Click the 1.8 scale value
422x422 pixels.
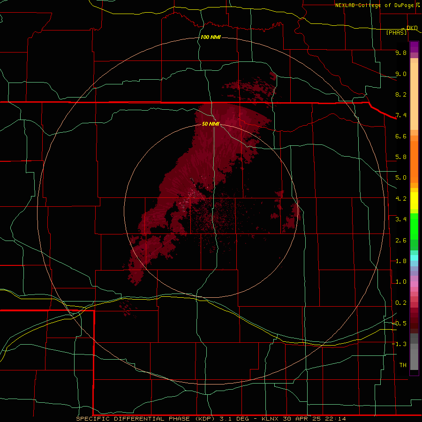point(401,261)
